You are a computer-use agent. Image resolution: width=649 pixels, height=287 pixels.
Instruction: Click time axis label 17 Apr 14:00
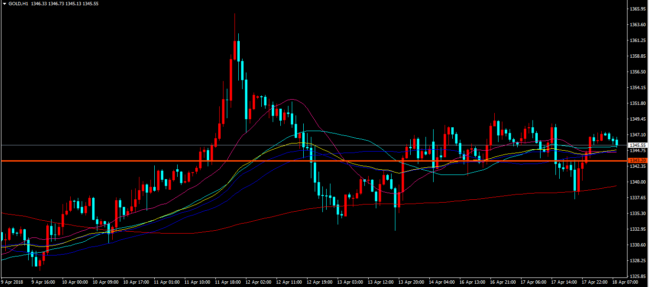point(565,282)
